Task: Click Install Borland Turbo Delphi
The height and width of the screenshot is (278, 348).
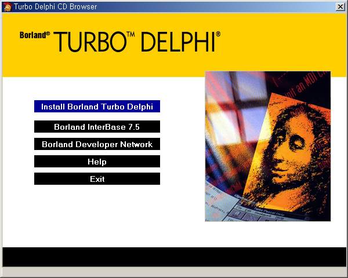Action: tap(97, 107)
